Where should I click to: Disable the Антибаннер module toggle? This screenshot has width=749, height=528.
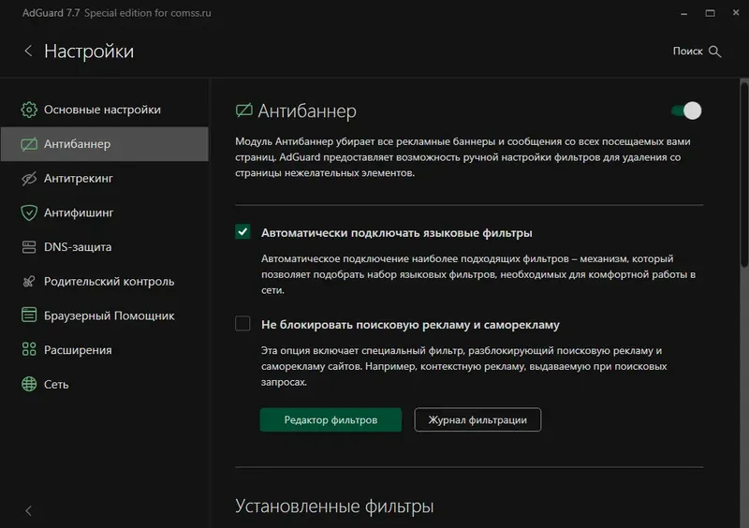pyautogui.click(x=686, y=111)
